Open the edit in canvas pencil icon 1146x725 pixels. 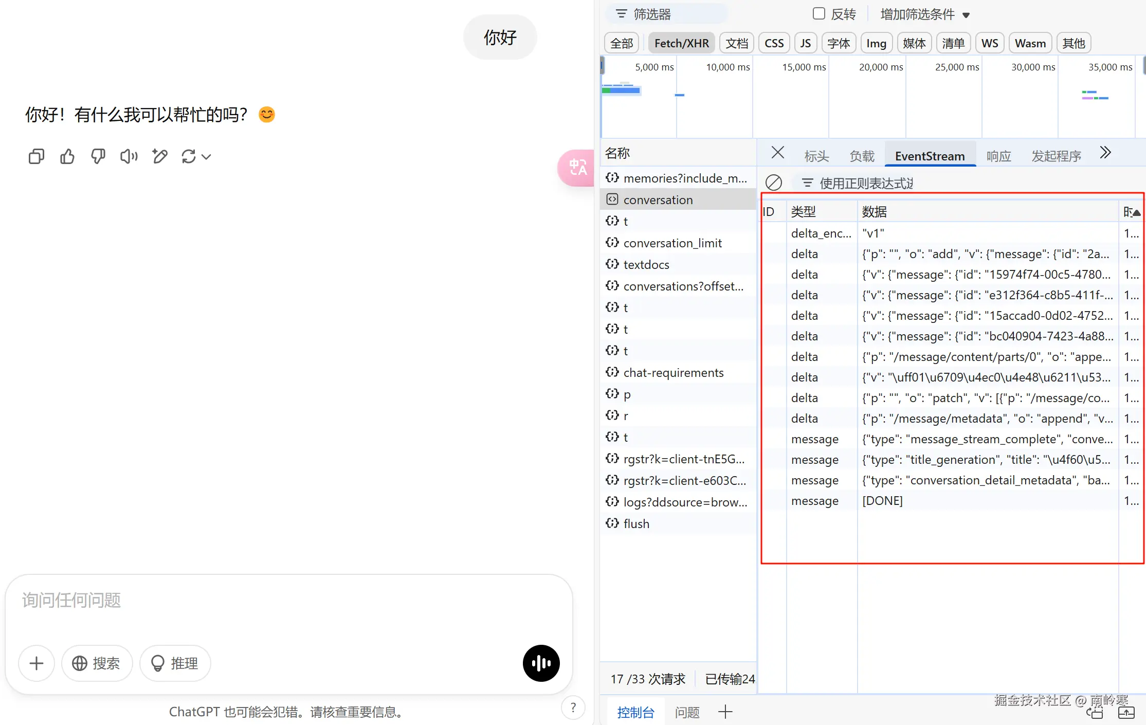pos(159,156)
